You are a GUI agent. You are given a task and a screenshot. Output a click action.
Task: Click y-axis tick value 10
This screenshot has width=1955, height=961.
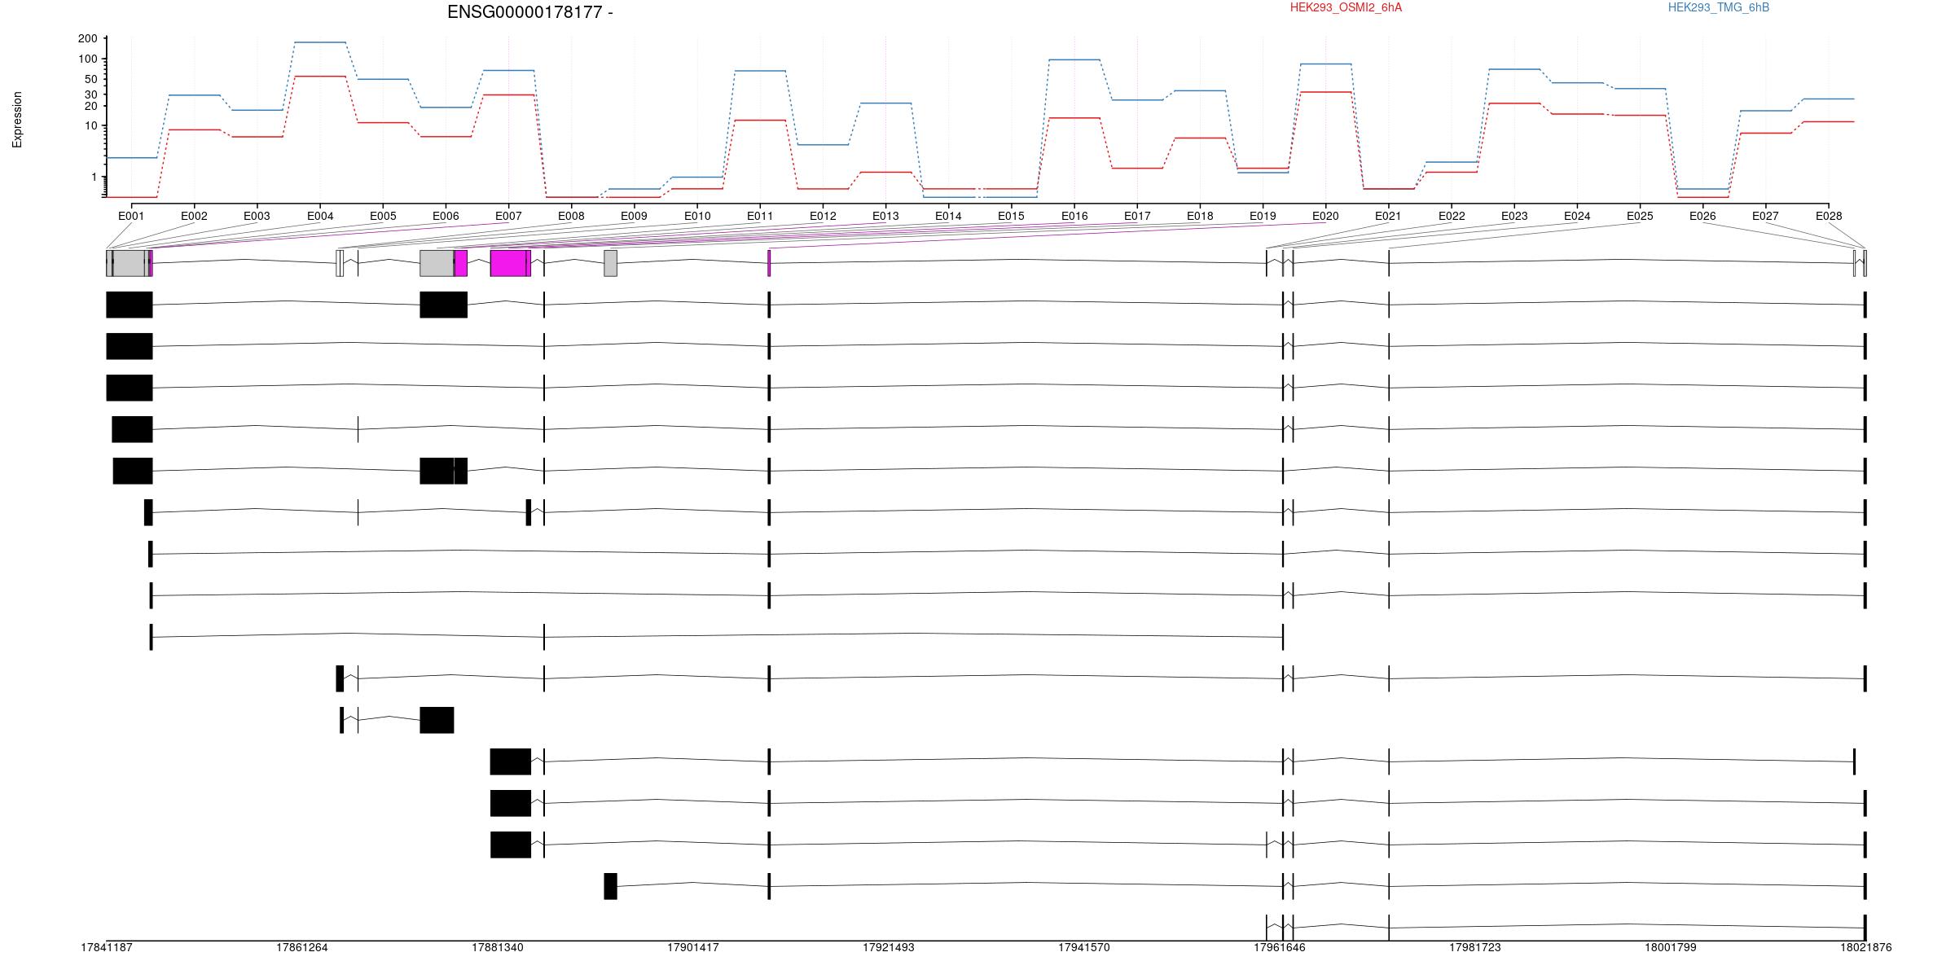[91, 125]
